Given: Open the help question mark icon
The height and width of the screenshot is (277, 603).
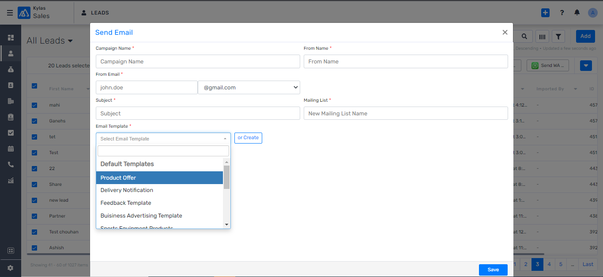Looking at the screenshot, I should click(562, 13).
